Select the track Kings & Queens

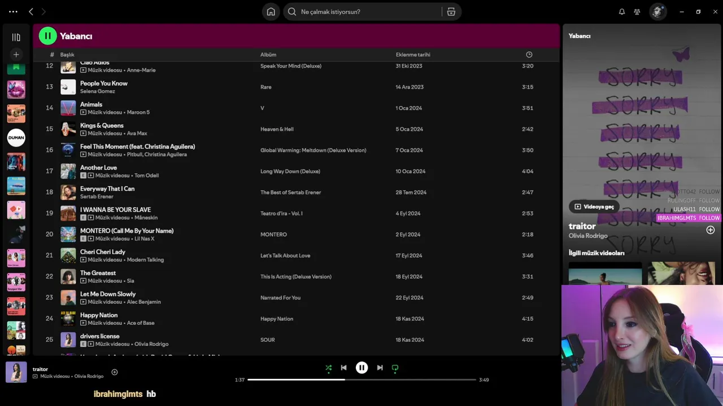[x=102, y=126]
